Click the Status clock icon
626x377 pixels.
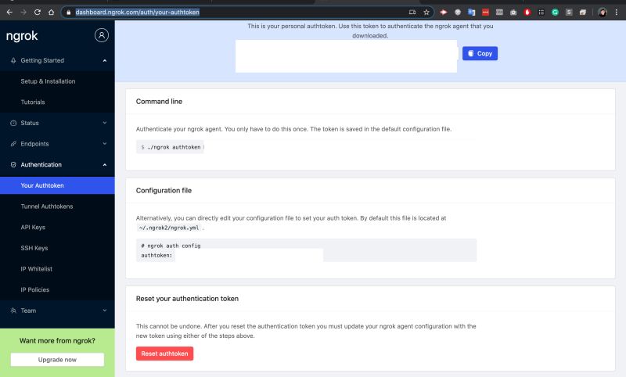13,123
